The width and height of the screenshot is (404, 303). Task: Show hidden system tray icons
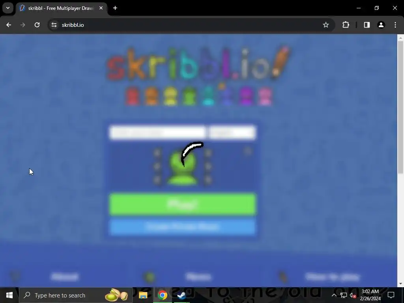click(x=334, y=295)
